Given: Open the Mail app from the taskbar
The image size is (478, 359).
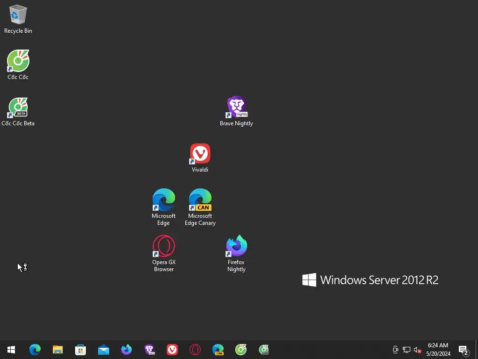Looking at the screenshot, I should pos(104,350).
